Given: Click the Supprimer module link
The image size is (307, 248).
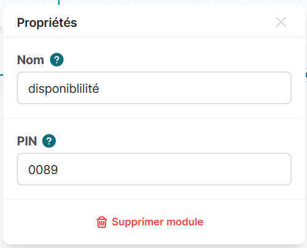Looking at the screenshot, I should point(150,222).
